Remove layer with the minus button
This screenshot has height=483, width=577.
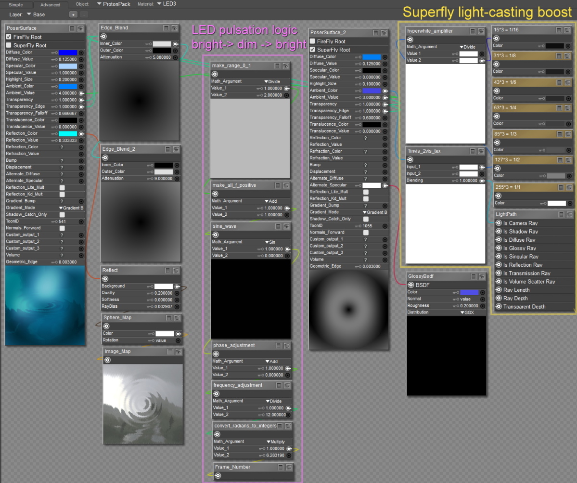(x=84, y=15)
